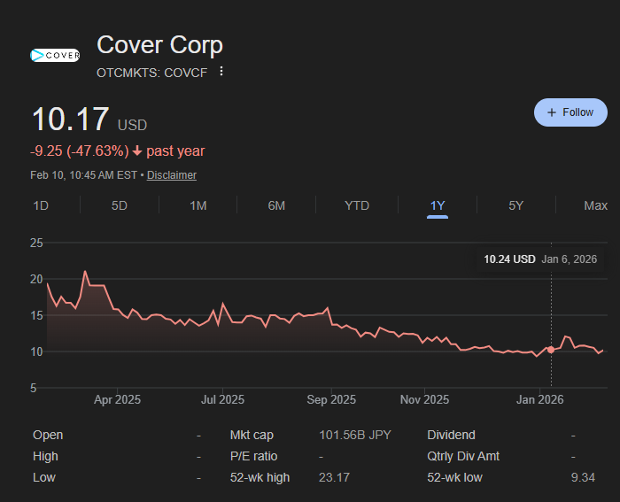Click the Cover Corp company title
620x502 pixels.
pos(159,45)
